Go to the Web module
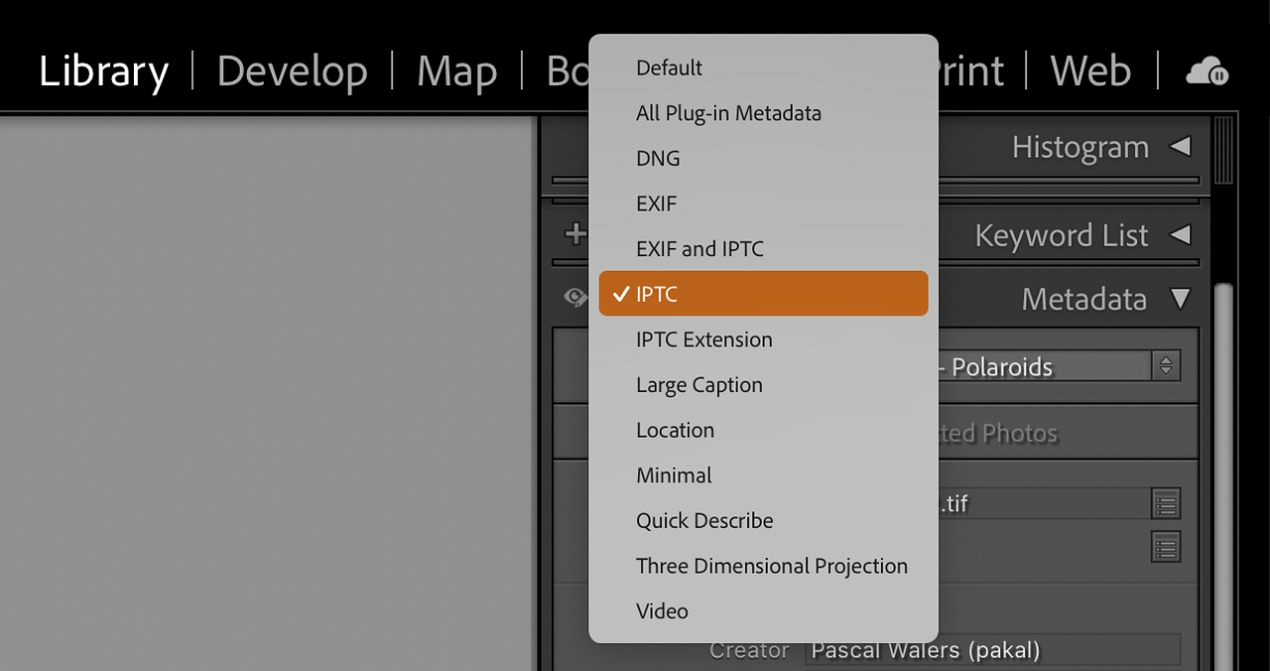The image size is (1270, 671). (x=1090, y=71)
